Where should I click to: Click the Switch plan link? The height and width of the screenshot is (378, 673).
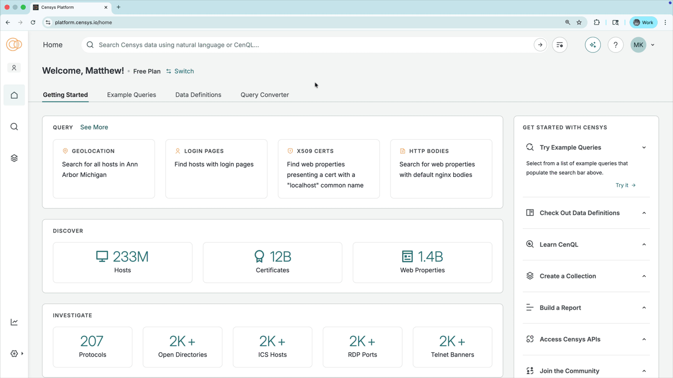click(180, 71)
